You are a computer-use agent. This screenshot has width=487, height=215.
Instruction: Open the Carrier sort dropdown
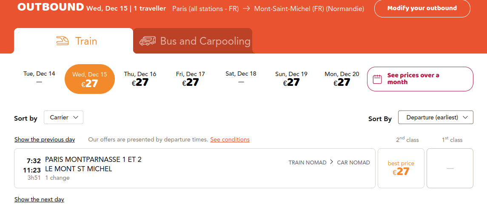(63, 117)
